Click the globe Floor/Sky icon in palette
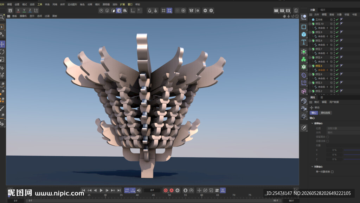This screenshot has width=360, height=203. pyautogui.click(x=304, y=101)
